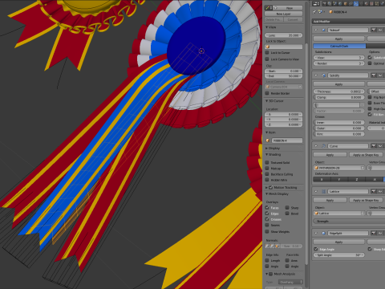385x289 pixels.
Task: Enable the Matcap checkbox
Action: pos(267,169)
